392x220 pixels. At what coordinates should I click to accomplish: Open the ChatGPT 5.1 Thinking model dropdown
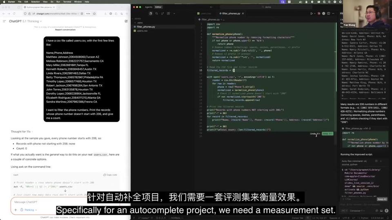click(25, 22)
